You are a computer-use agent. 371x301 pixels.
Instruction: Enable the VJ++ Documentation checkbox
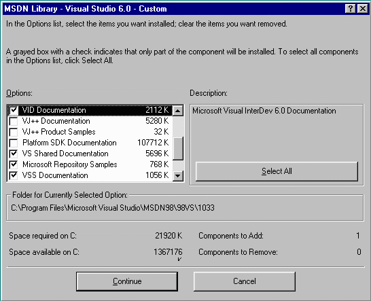14,121
